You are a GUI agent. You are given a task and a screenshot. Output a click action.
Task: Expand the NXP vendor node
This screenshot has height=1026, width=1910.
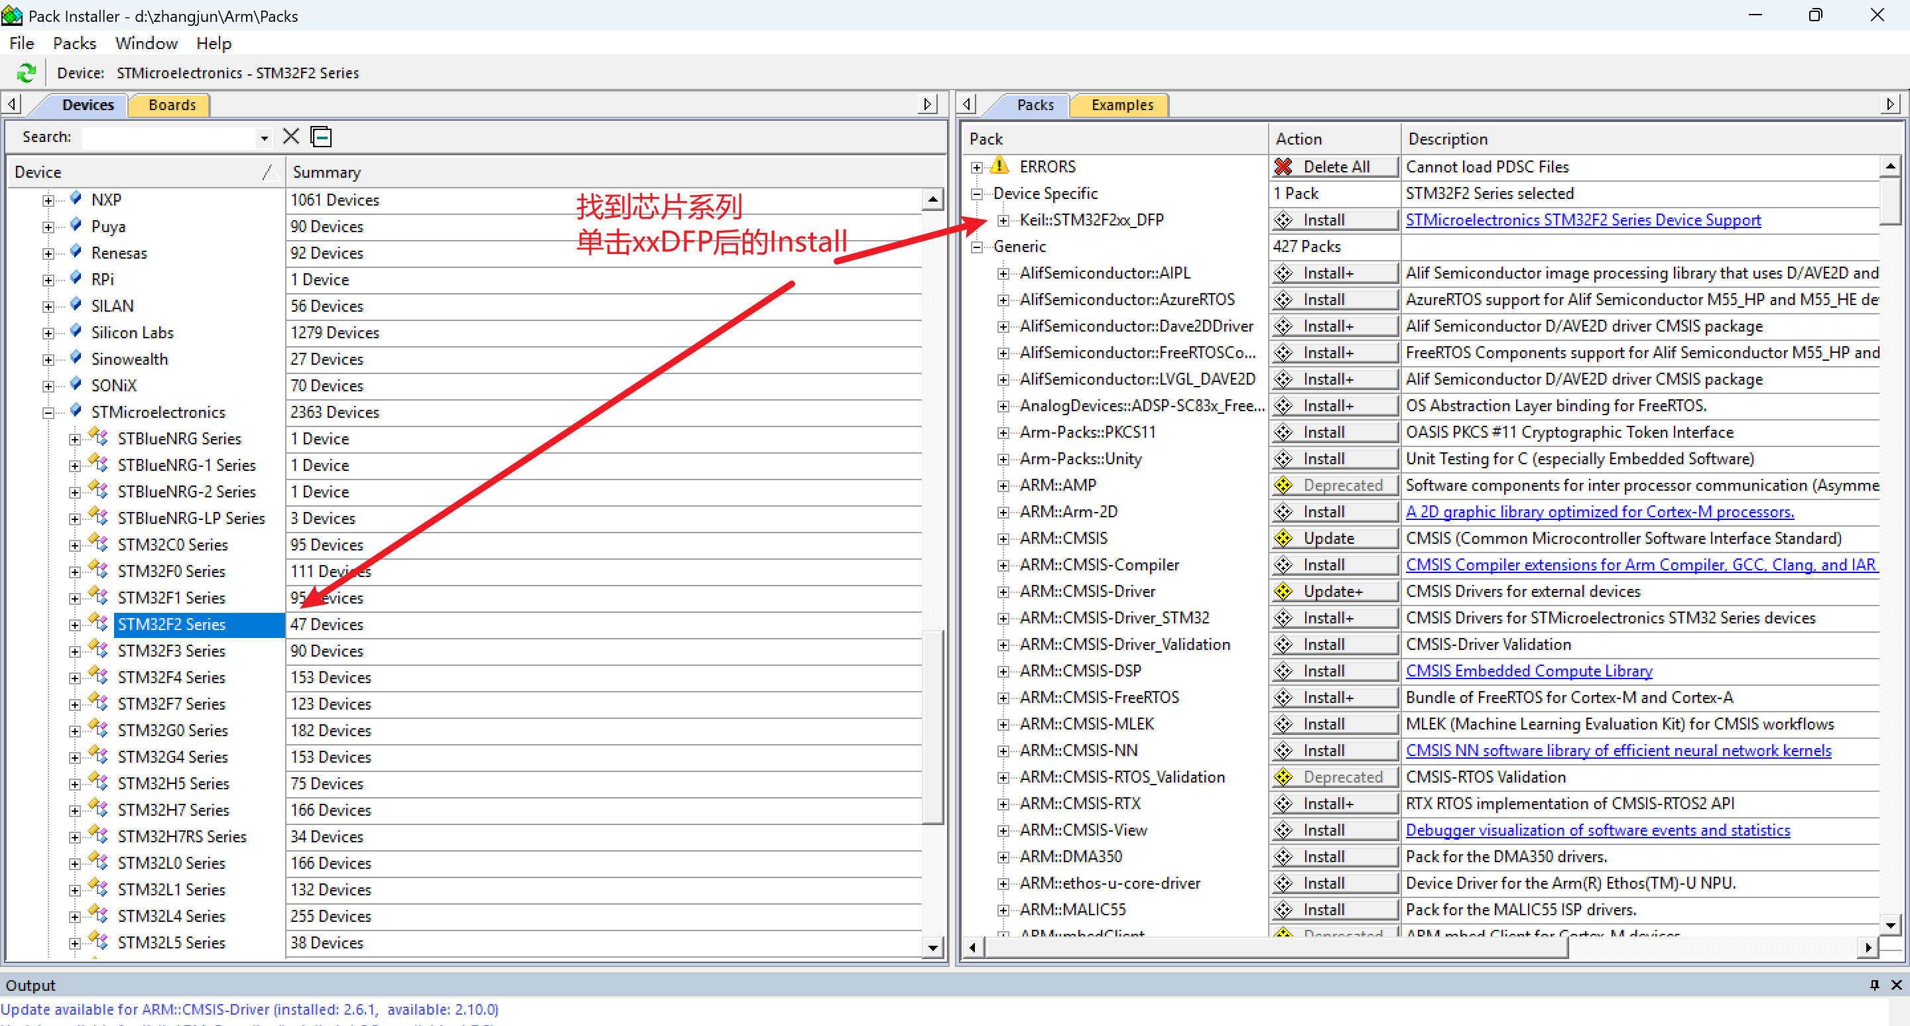[x=48, y=200]
